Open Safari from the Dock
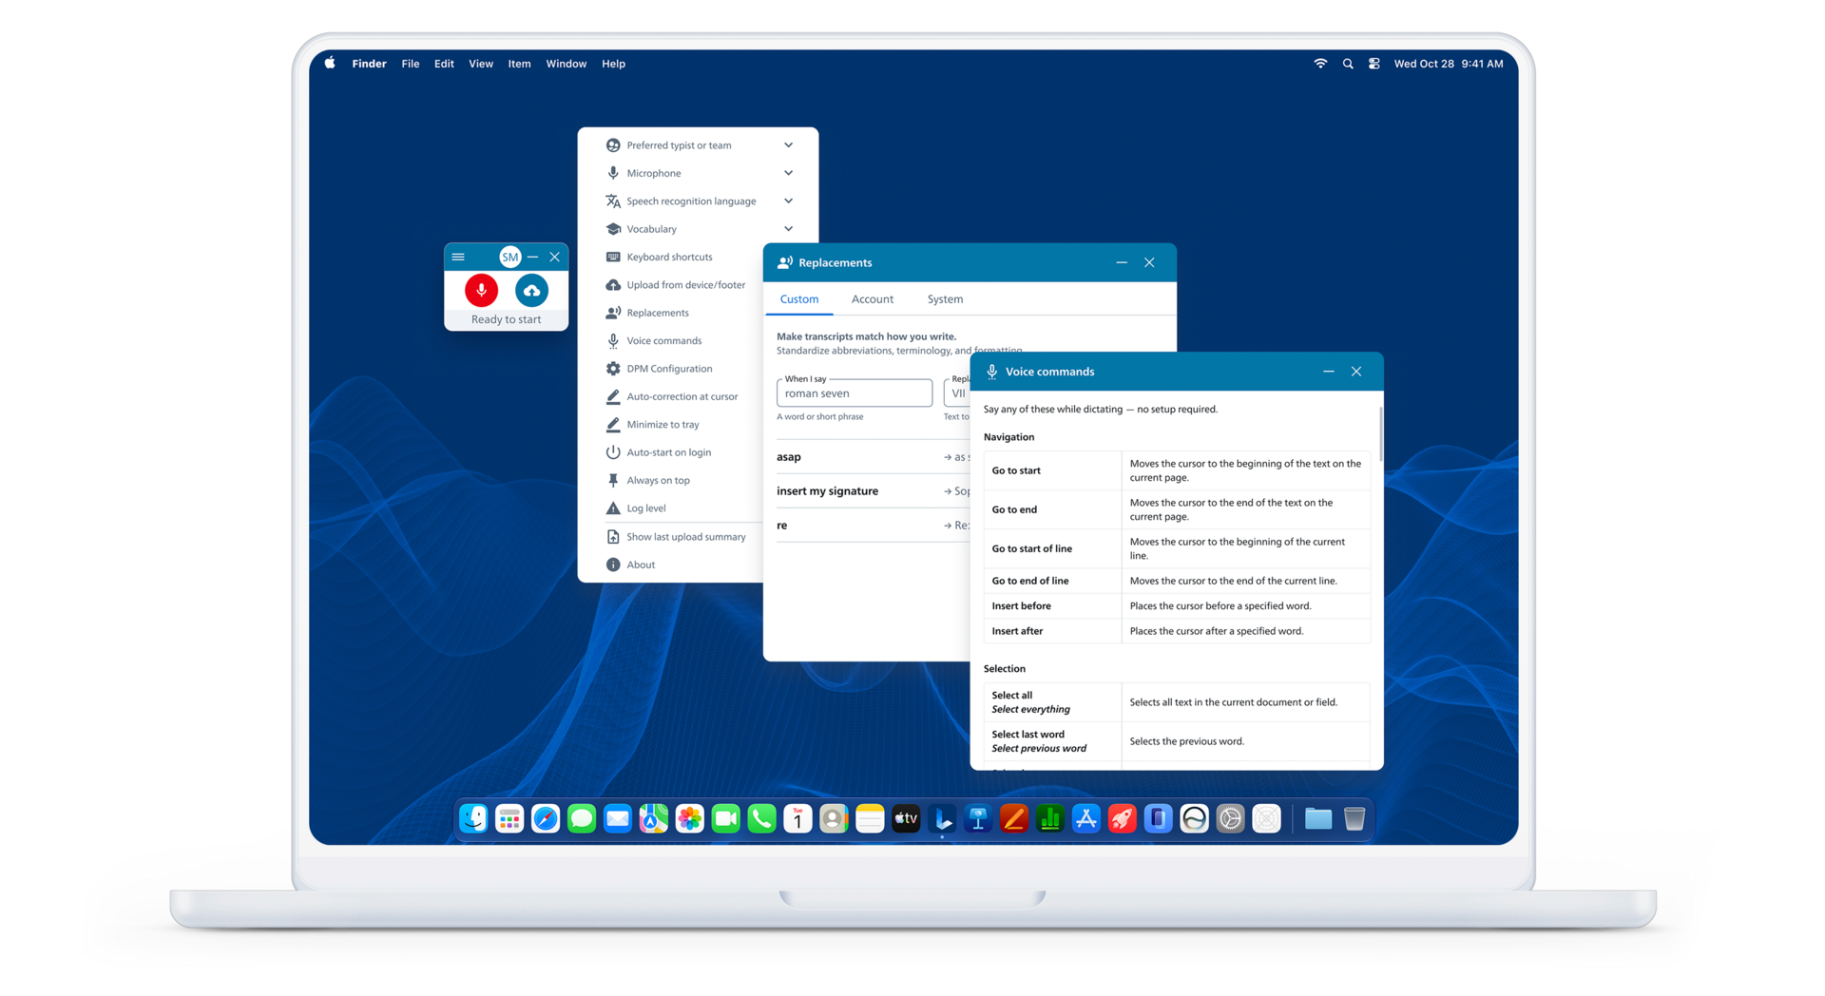The width and height of the screenshot is (1825, 996). click(x=546, y=818)
